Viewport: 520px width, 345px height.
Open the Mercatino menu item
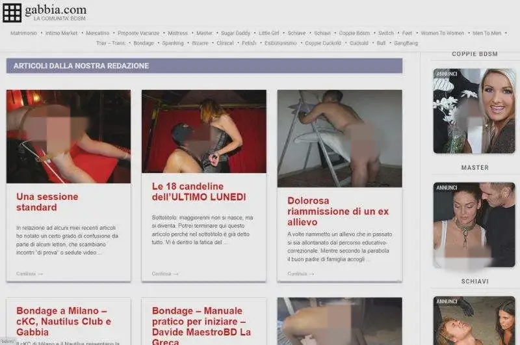[97, 33]
